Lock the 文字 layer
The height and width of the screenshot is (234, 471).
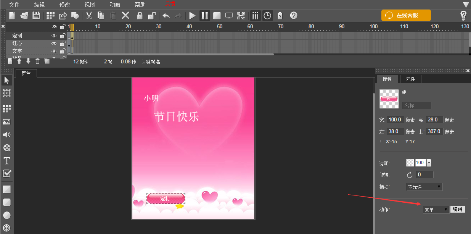coord(63,51)
